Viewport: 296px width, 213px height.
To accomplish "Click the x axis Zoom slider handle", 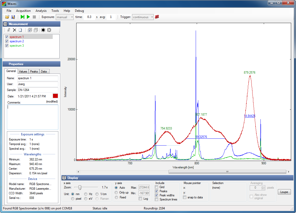I will tap(80, 187).
